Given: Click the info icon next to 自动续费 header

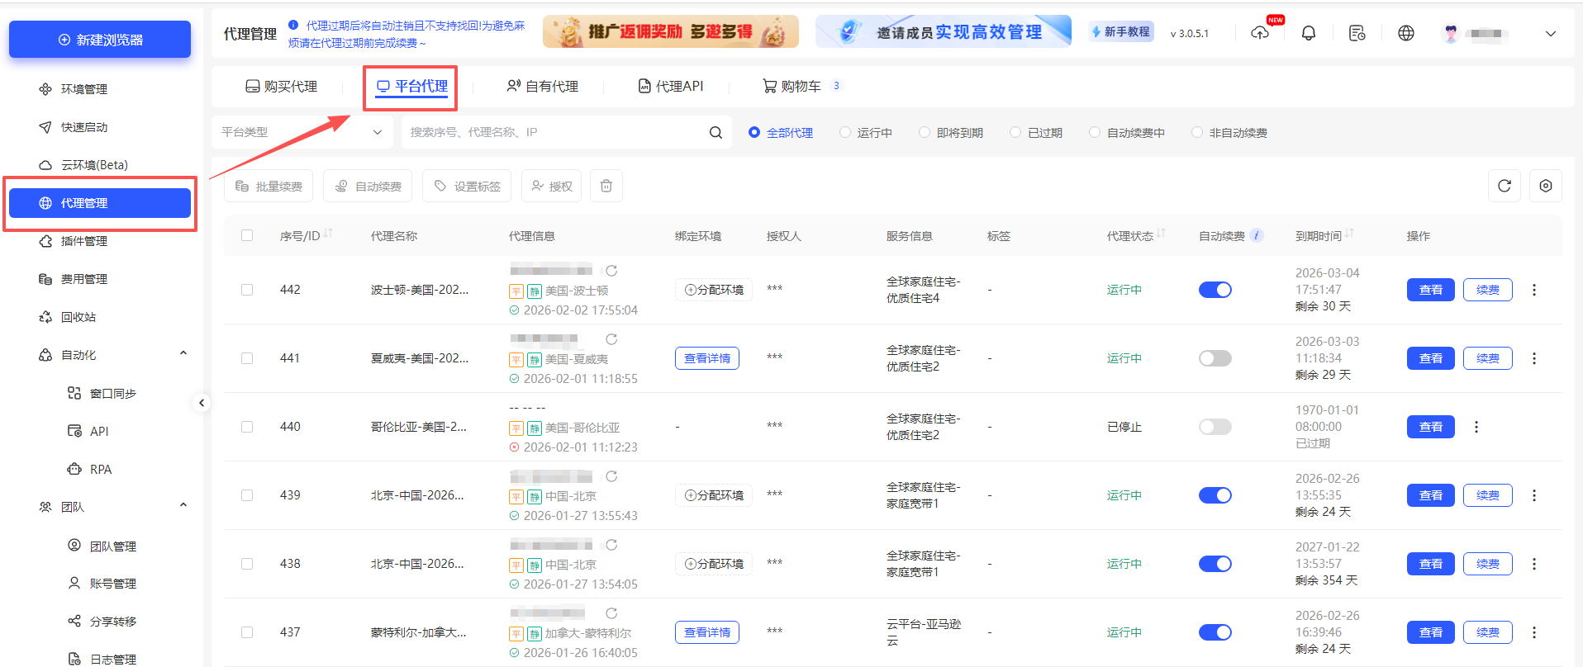Looking at the screenshot, I should (1257, 235).
